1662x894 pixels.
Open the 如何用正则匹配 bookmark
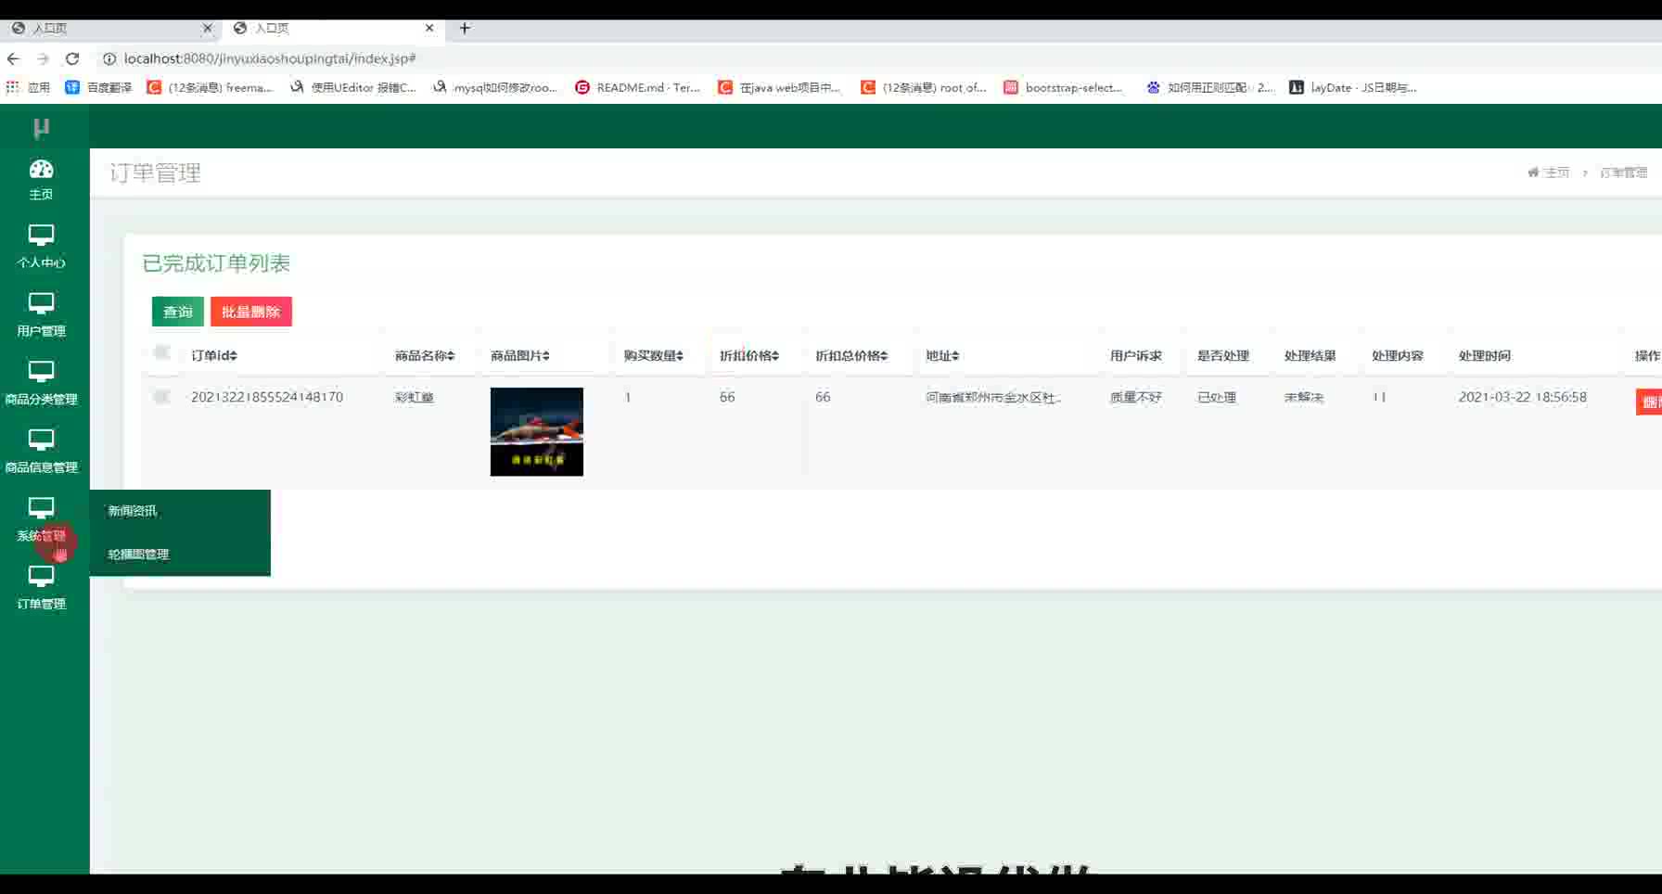click(1210, 87)
